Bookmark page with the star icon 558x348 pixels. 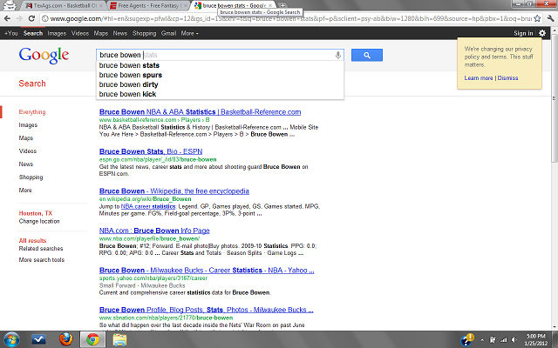point(537,18)
